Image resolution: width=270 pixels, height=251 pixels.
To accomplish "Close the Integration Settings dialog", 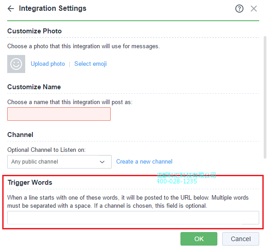I will point(254,9).
